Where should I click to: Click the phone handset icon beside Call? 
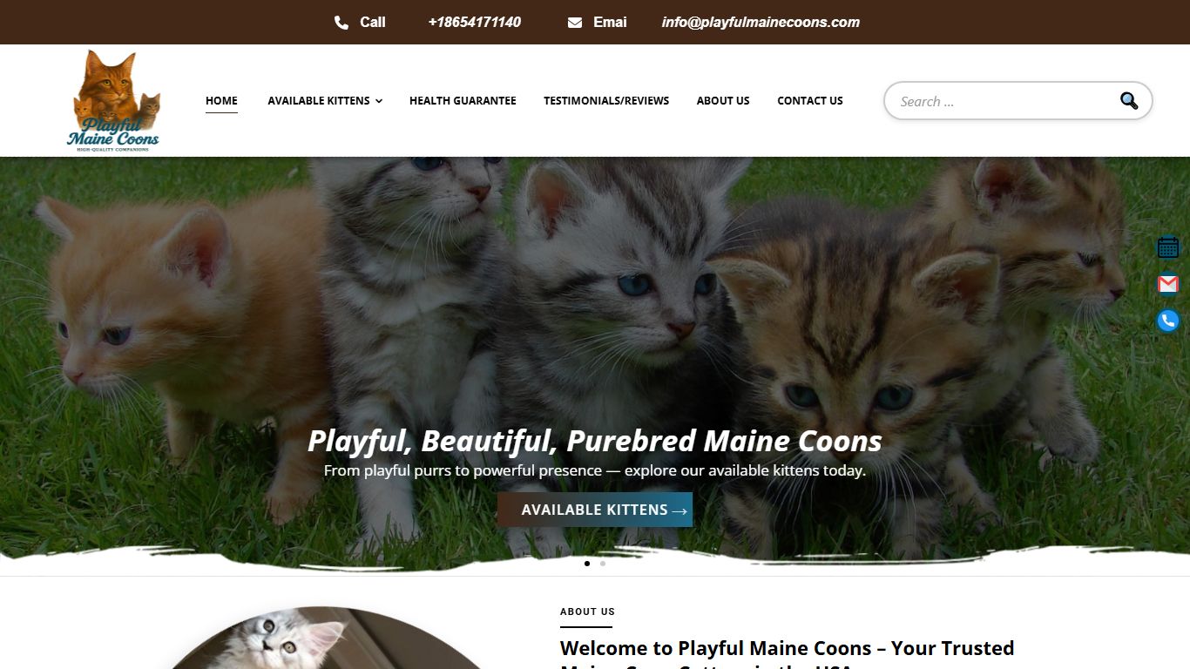pyautogui.click(x=341, y=23)
